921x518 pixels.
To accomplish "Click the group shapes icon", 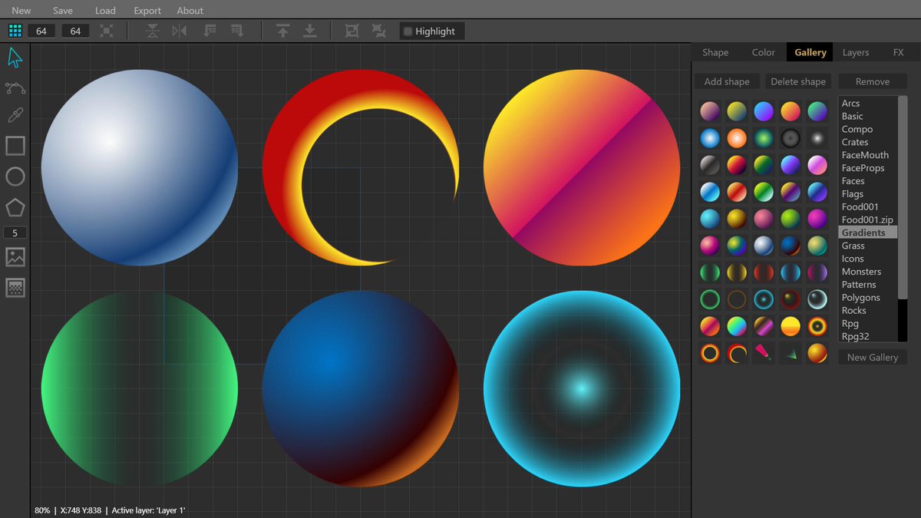I will 352,31.
